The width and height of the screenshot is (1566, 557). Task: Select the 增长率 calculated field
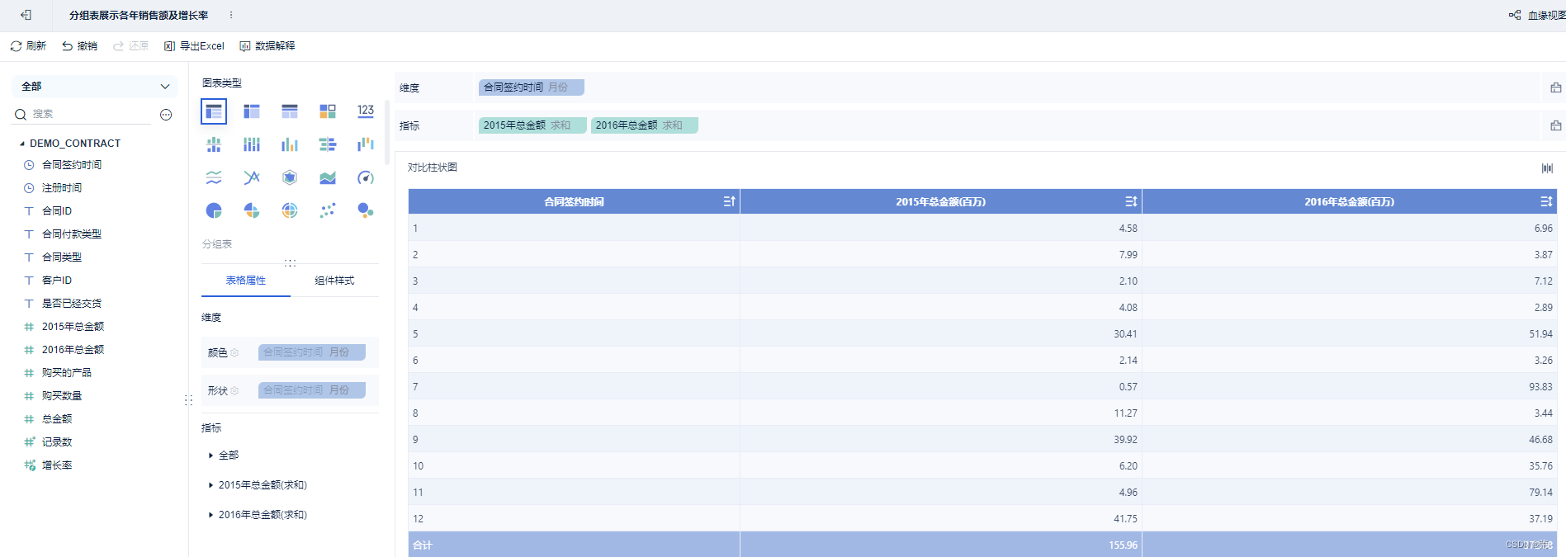pyautogui.click(x=57, y=465)
